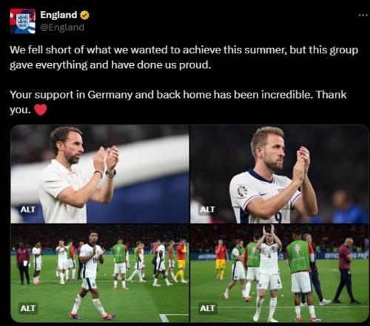This screenshot has width=370, height=326.
Task: Open the England profile avatar
Action: 23,21
